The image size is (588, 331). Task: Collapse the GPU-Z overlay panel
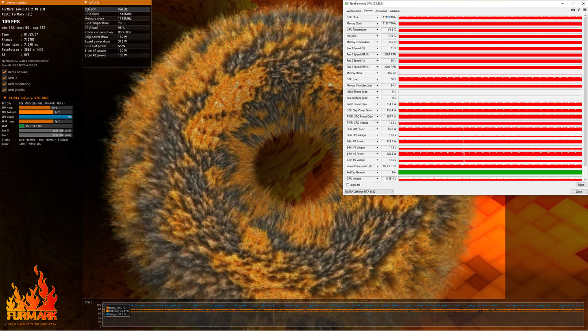click(86, 2)
